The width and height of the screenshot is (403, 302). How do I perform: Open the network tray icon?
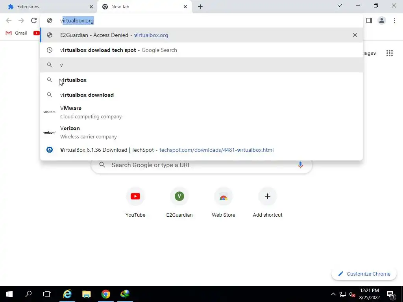pyautogui.click(x=343, y=294)
